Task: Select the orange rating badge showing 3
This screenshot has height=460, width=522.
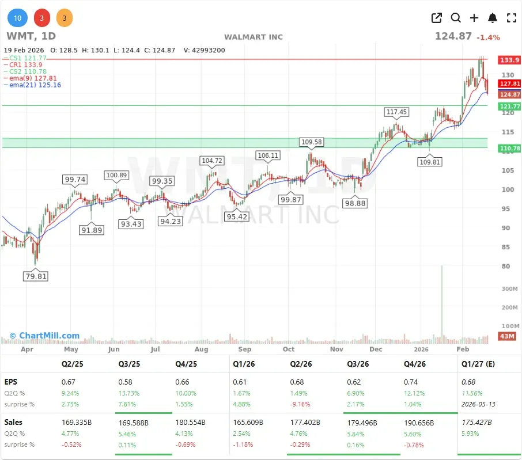Action: point(65,18)
